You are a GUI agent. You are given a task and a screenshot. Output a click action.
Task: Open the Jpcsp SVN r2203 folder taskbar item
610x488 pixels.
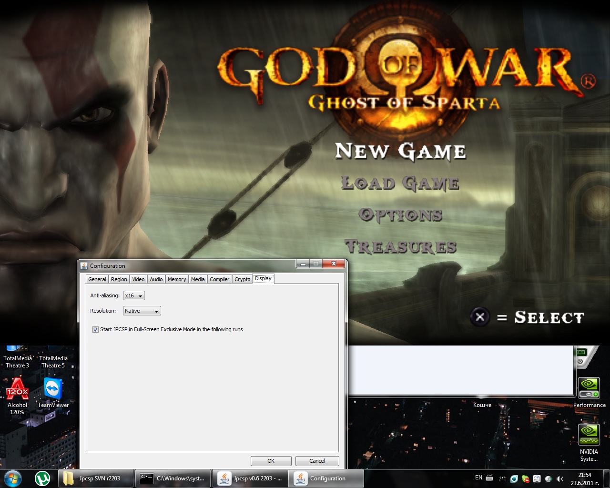[x=96, y=478]
